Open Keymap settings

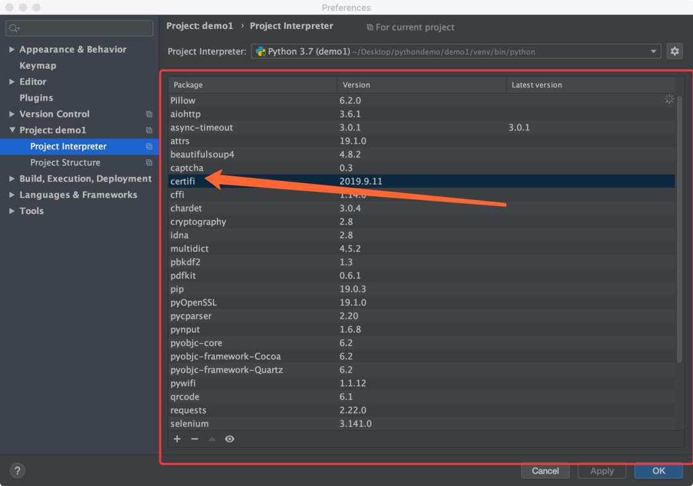pyautogui.click(x=38, y=66)
